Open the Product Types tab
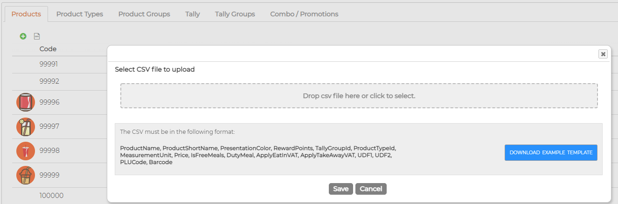Viewport: 618px width, 204px height. (80, 14)
